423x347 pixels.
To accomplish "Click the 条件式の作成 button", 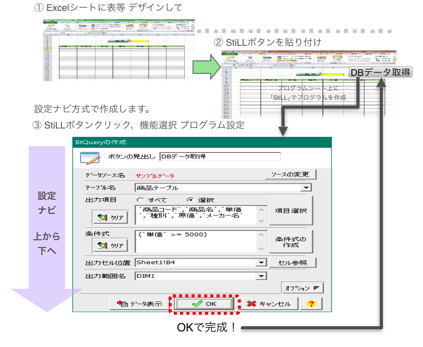I will pos(291,242).
